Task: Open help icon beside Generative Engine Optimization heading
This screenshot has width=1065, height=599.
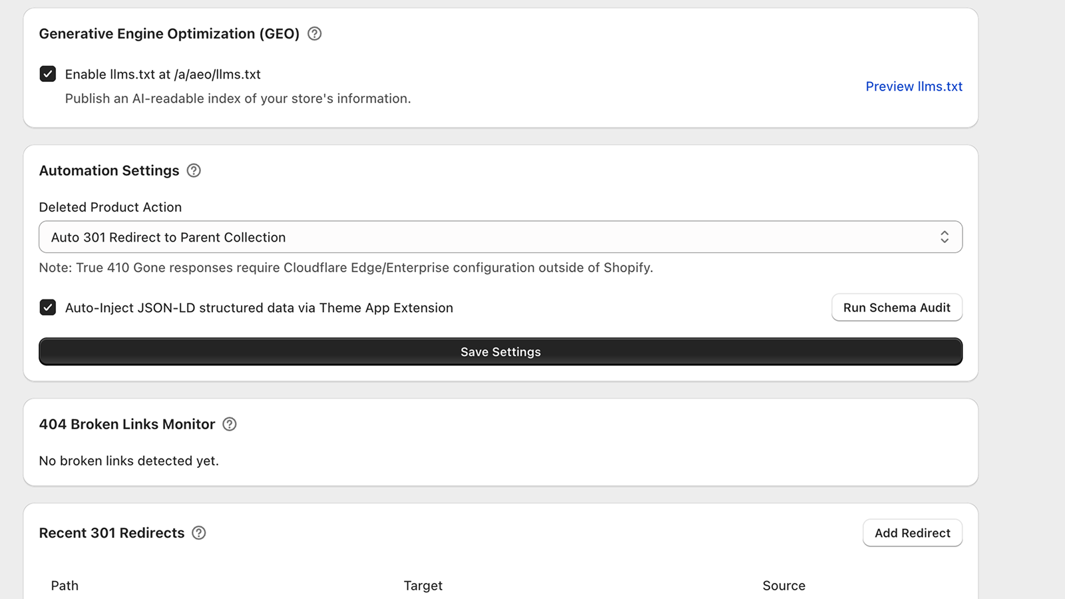Action: (x=315, y=34)
